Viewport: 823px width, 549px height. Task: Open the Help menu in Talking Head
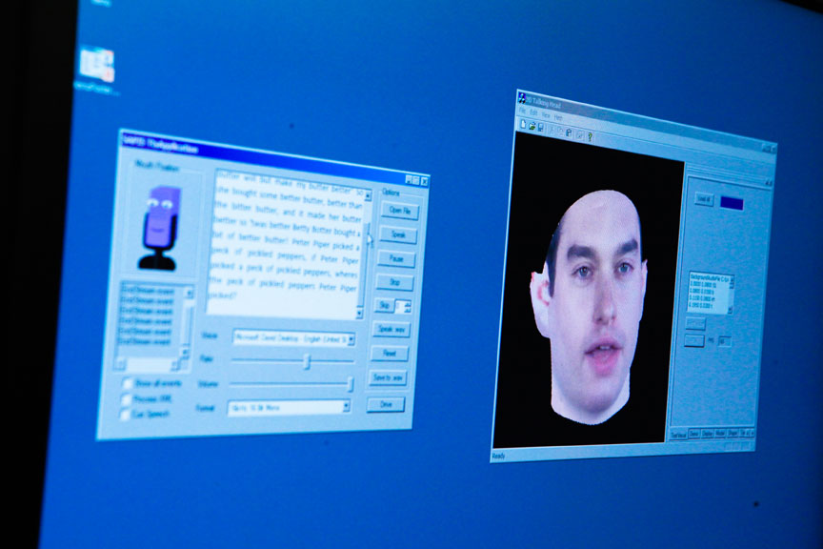coord(558,116)
